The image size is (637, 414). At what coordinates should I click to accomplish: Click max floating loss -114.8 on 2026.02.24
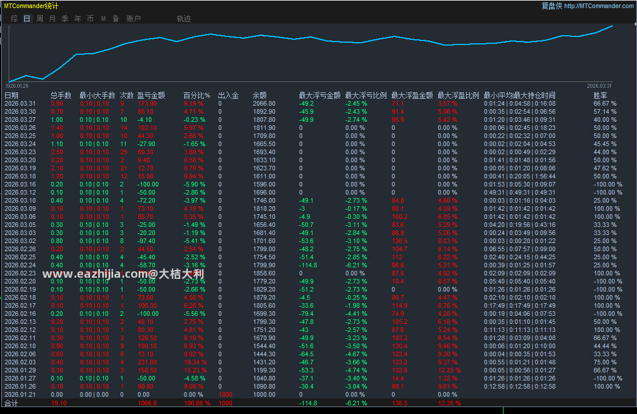point(308,265)
